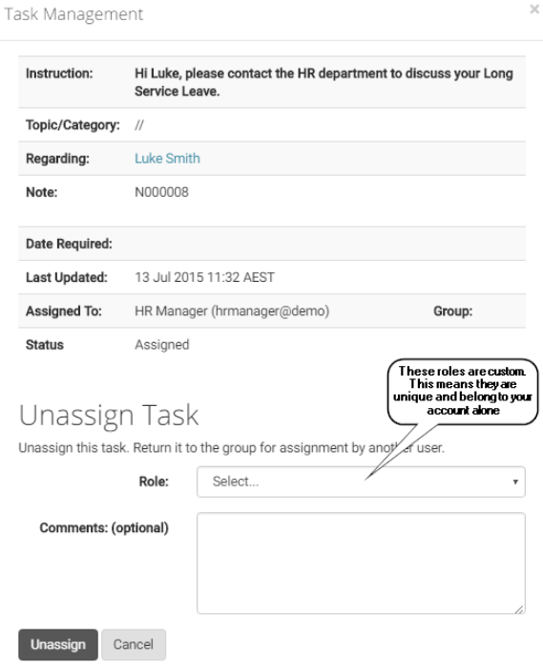The image size is (543, 665).
Task: Click the Topic/Category double slash value
Action: click(139, 125)
